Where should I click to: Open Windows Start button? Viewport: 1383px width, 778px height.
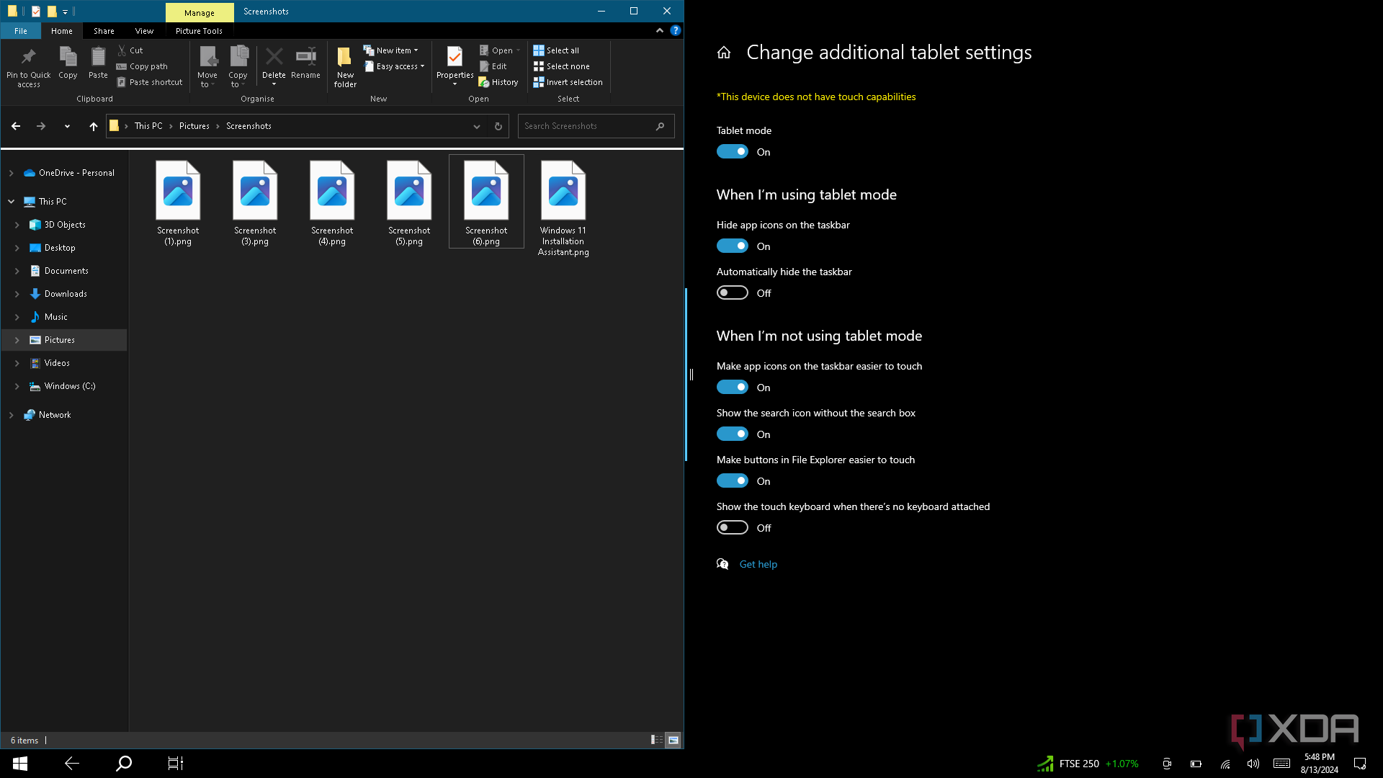pyautogui.click(x=20, y=764)
